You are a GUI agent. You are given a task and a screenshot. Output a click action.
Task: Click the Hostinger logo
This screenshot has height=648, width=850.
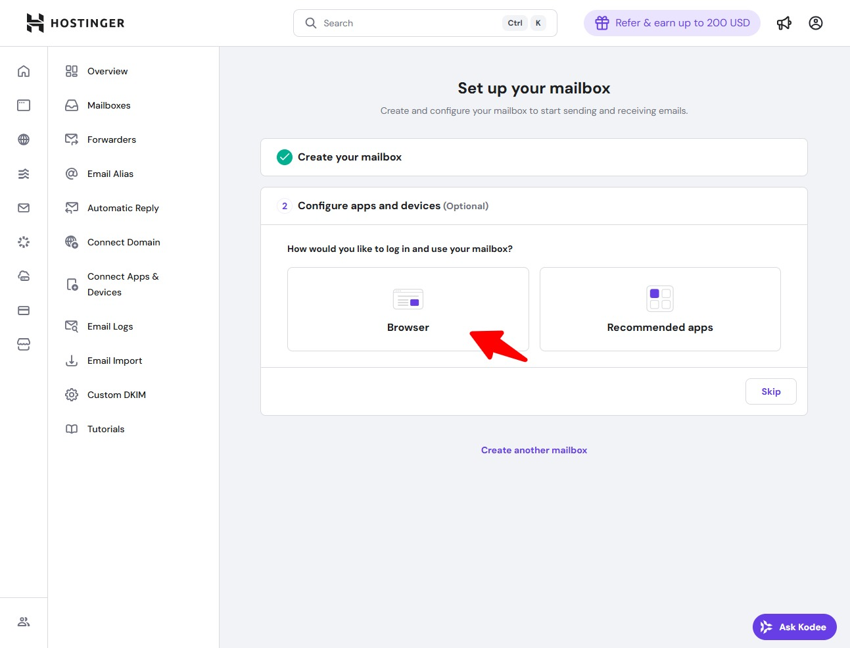tap(75, 23)
